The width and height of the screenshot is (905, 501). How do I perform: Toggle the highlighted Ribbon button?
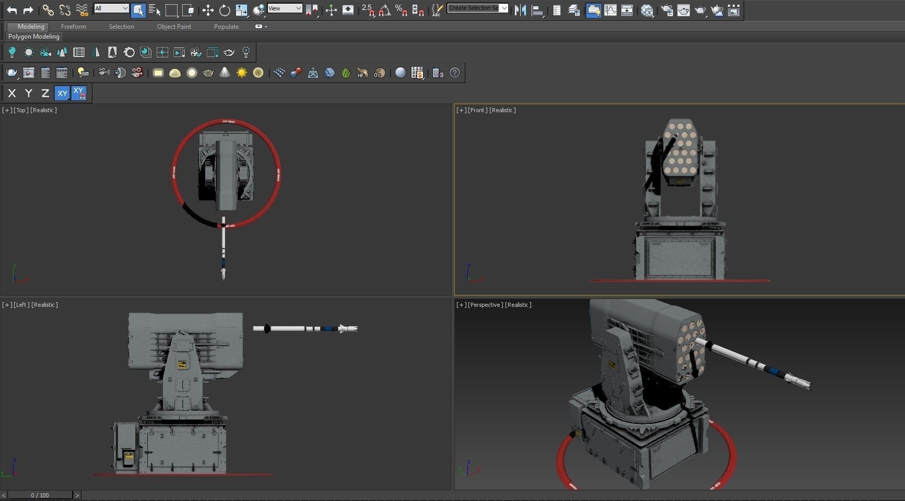593,10
